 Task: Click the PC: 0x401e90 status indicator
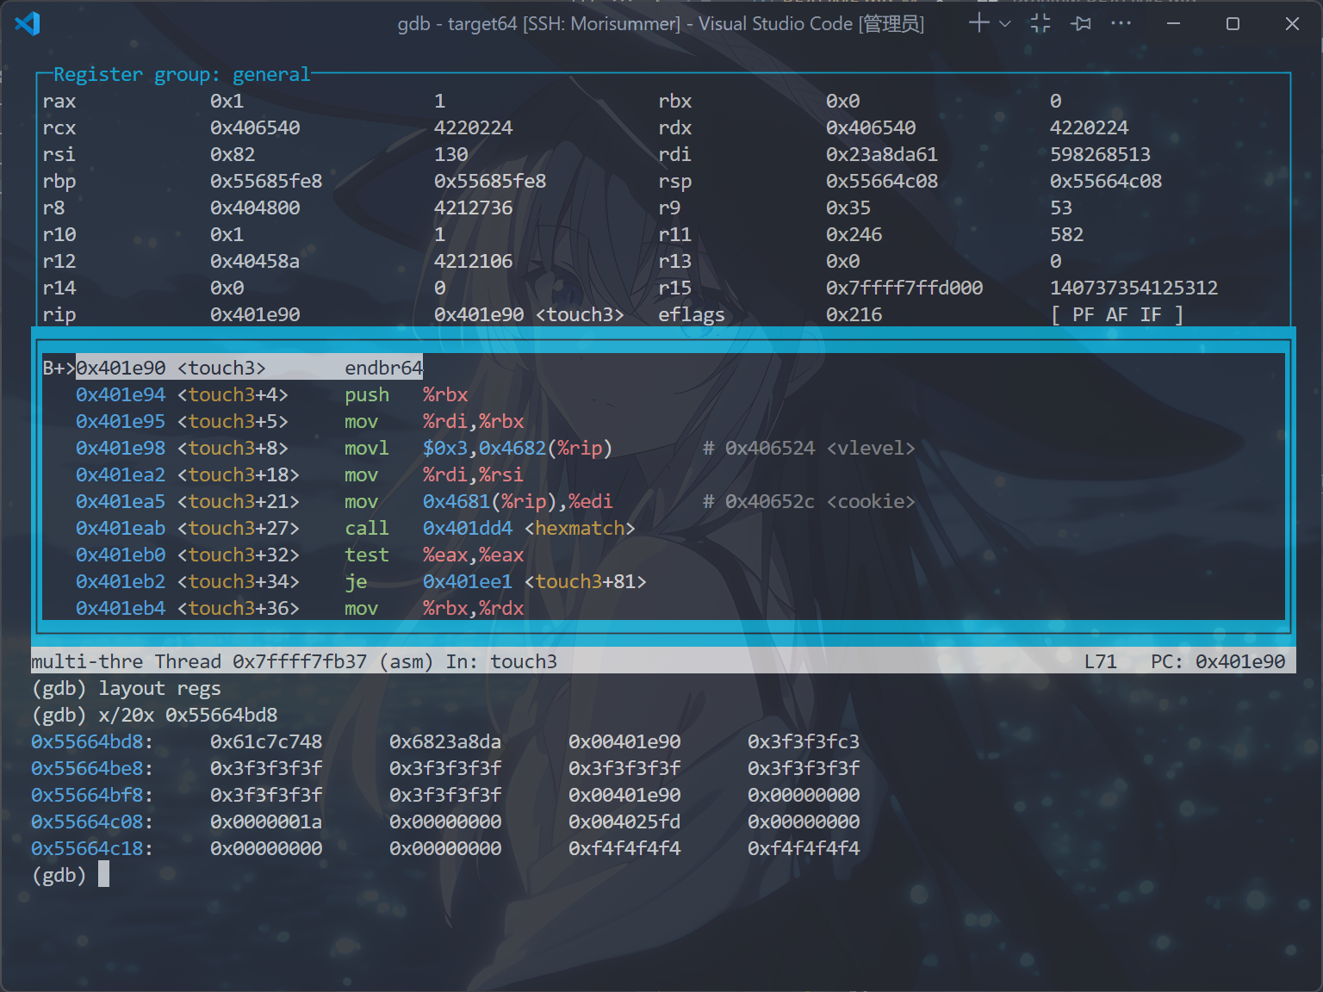tap(1217, 661)
